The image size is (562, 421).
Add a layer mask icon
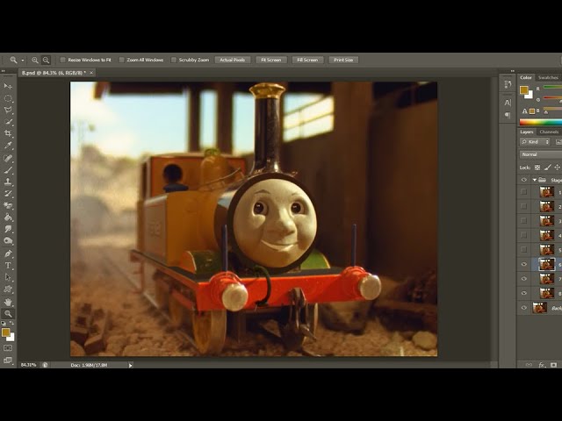point(554,365)
